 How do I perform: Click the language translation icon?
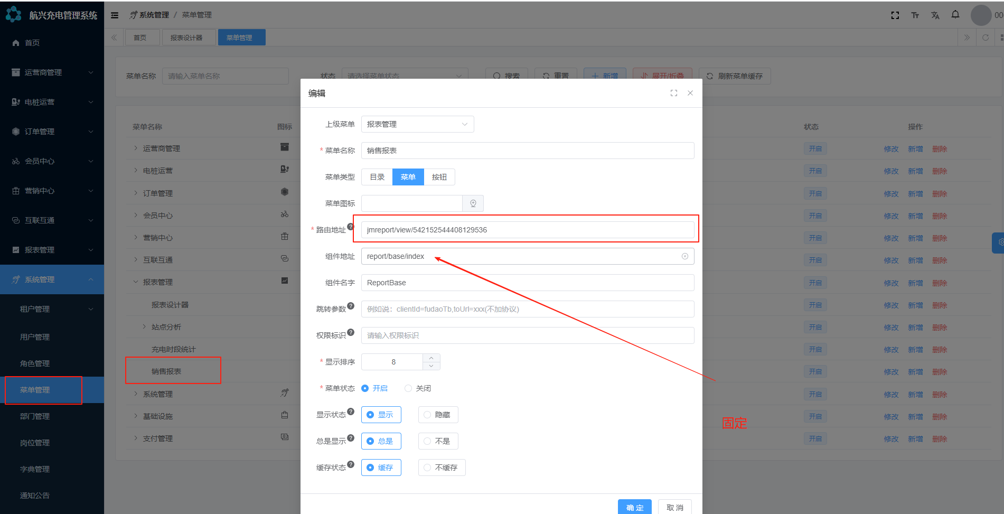(935, 15)
